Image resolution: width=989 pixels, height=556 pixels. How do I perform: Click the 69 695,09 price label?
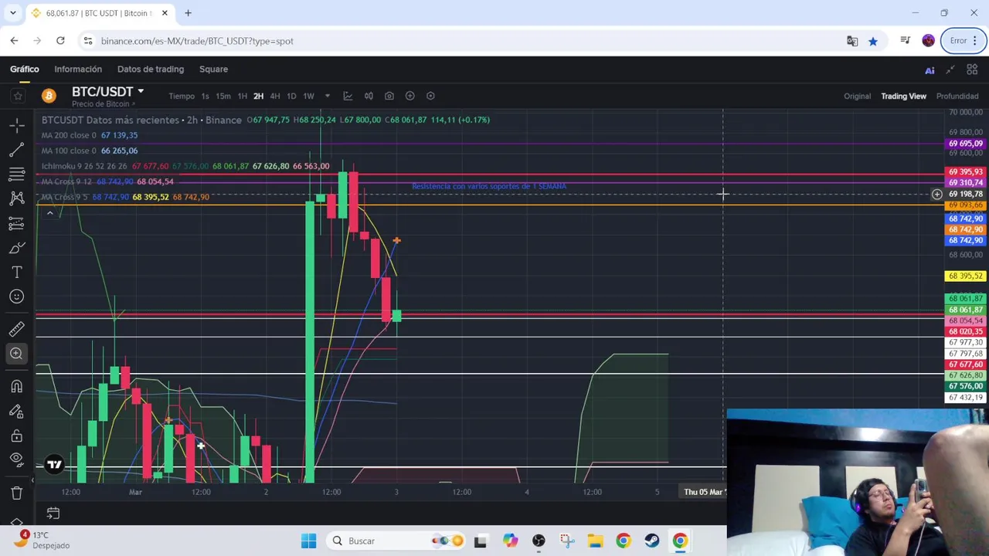(x=965, y=144)
